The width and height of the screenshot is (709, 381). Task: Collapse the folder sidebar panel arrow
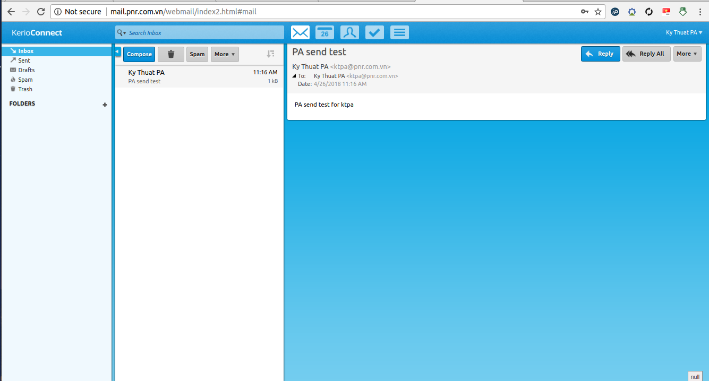tap(118, 51)
